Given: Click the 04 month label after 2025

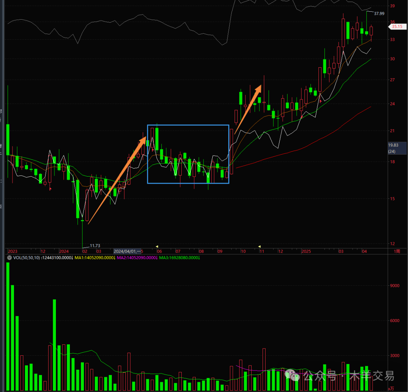Looking at the screenshot, I should click(364, 251).
